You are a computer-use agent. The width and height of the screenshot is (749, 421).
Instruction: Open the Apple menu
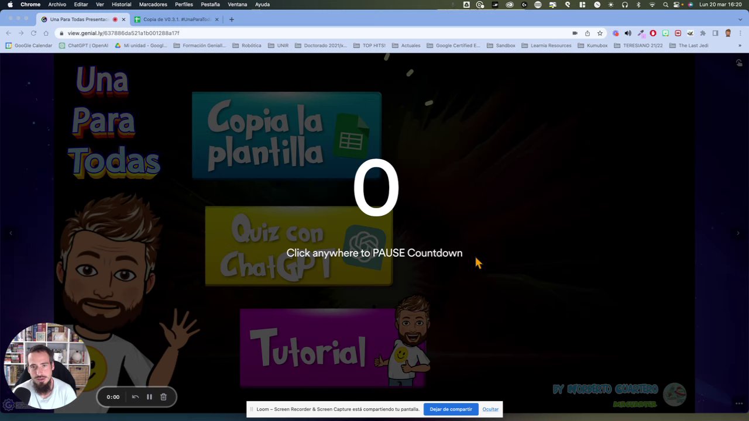pos(10,4)
